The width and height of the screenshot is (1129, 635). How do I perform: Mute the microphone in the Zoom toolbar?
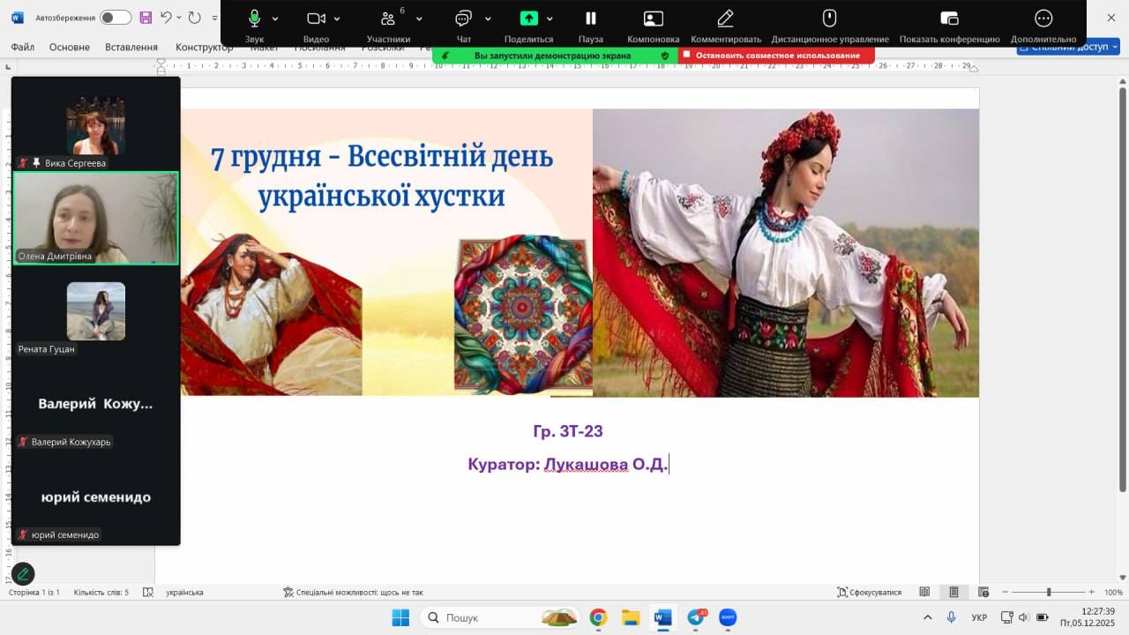pyautogui.click(x=254, y=19)
